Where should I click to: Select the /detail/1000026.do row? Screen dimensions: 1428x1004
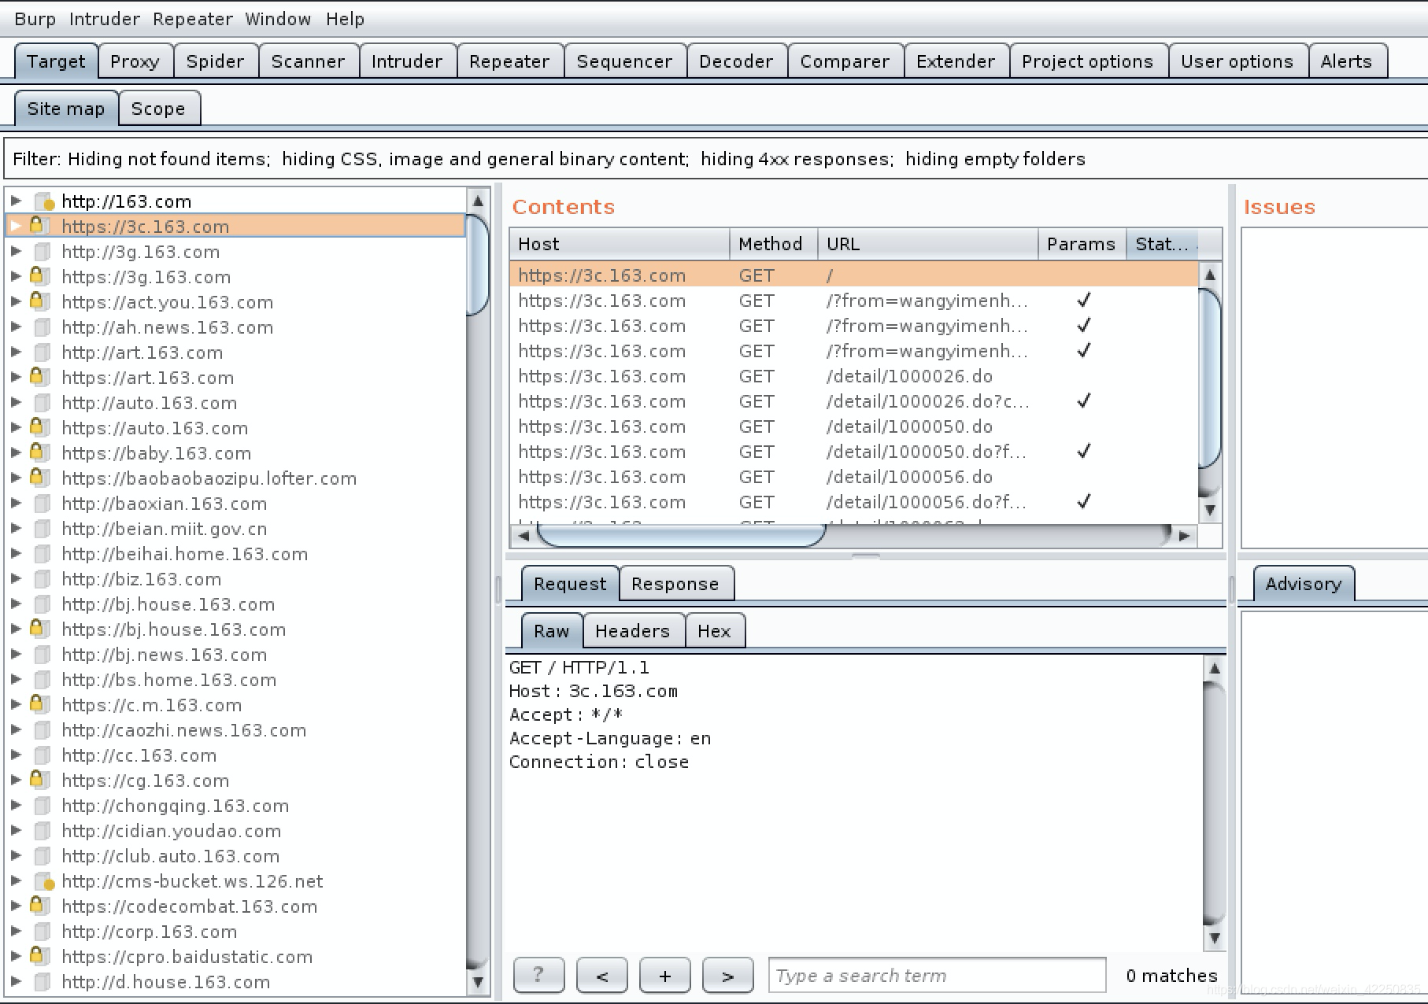854,376
